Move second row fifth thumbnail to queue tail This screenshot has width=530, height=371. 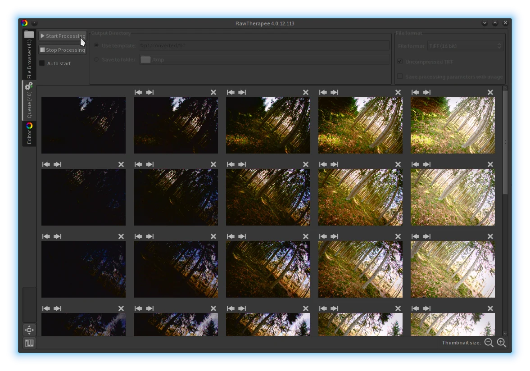pyautogui.click(x=426, y=164)
